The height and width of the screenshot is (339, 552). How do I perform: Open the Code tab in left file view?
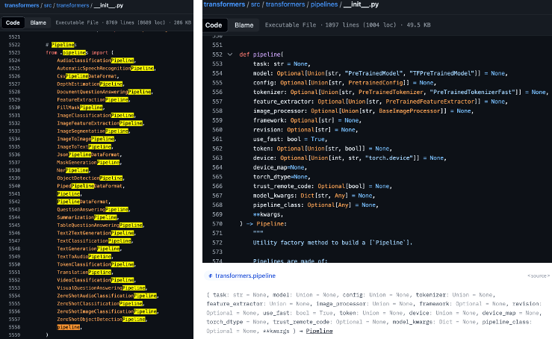pyautogui.click(x=13, y=22)
